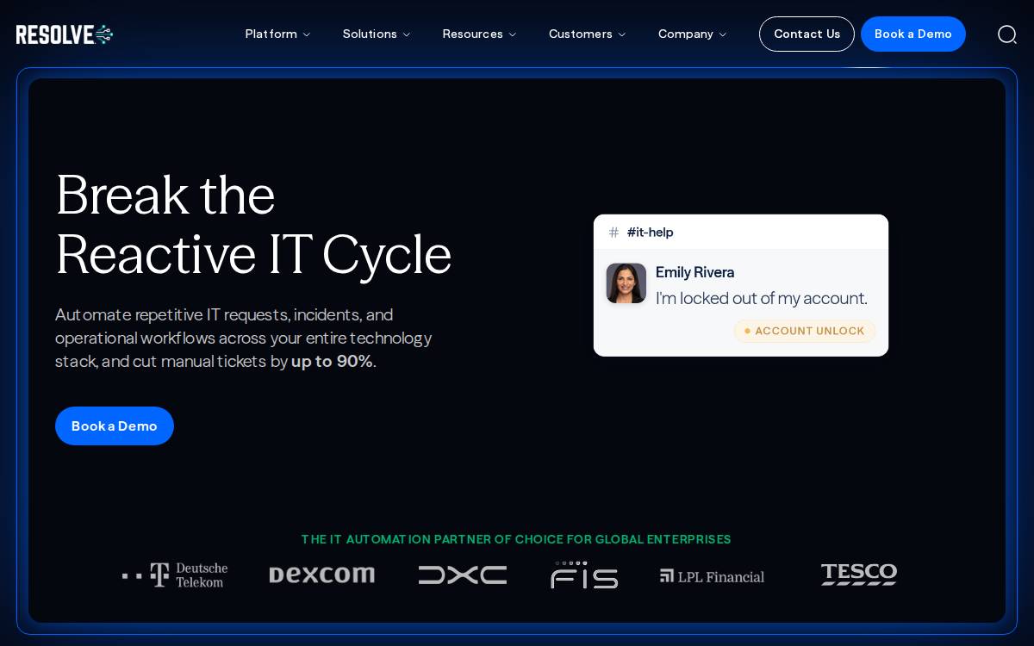Click the hash icon beside #it-help
The width and height of the screenshot is (1034, 646).
(x=614, y=232)
